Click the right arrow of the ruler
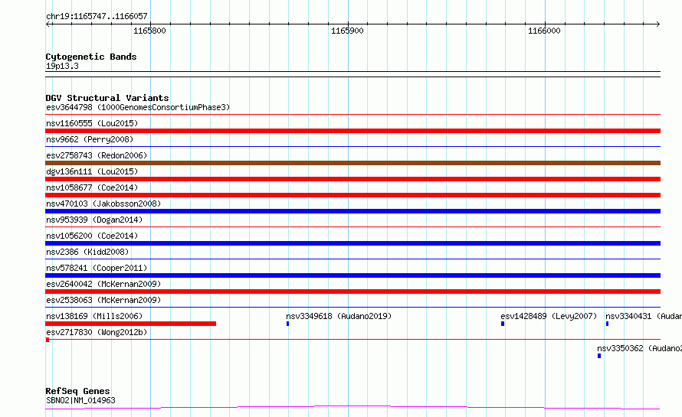 click(657, 24)
